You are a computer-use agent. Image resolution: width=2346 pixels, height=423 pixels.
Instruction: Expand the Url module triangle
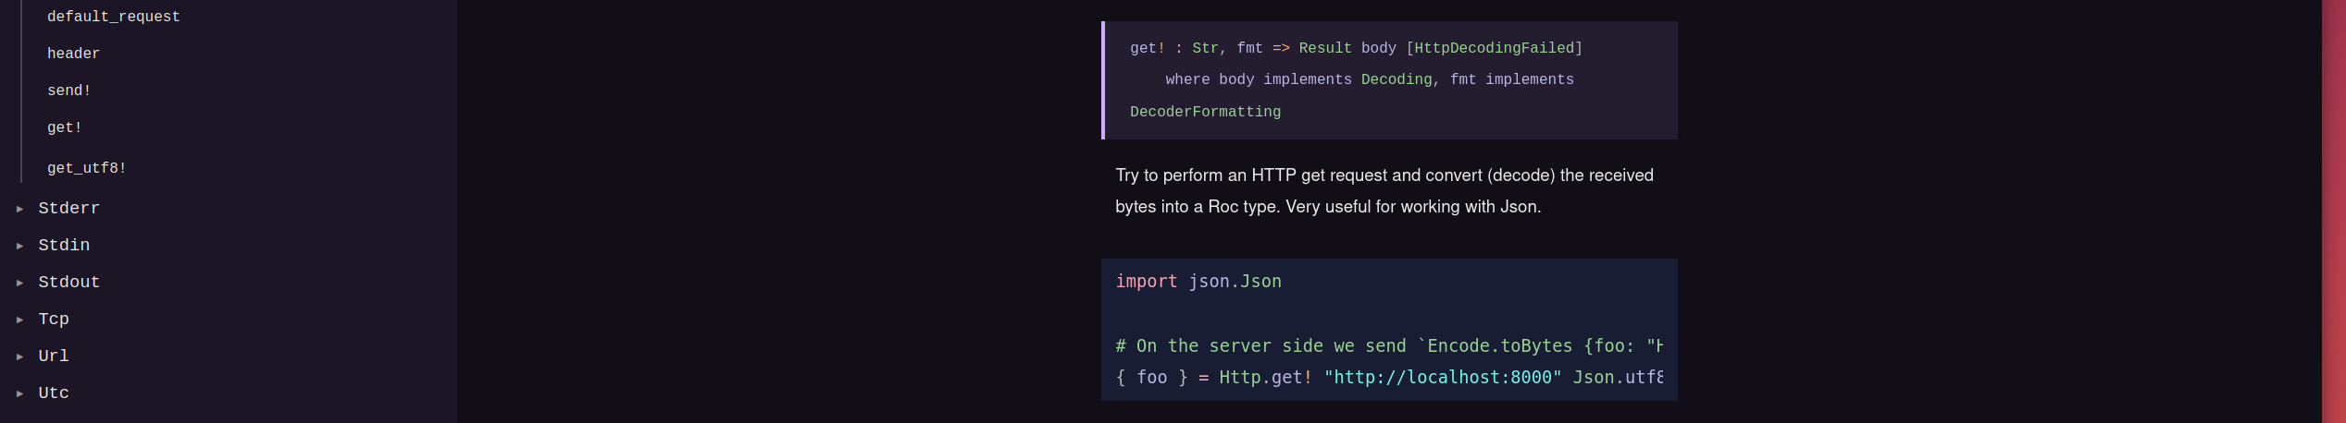20,357
